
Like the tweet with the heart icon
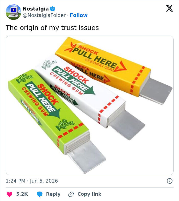pos(9,194)
